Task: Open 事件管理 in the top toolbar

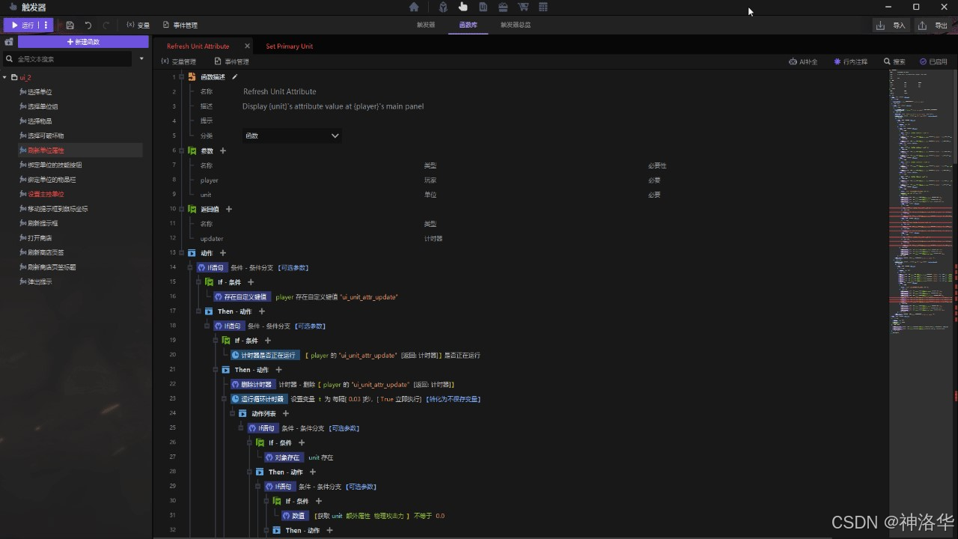Action: click(x=180, y=25)
